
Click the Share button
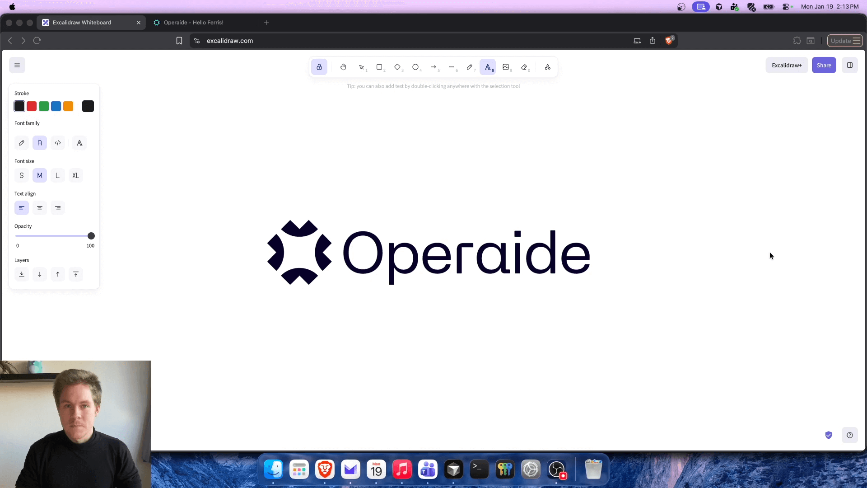(x=824, y=65)
